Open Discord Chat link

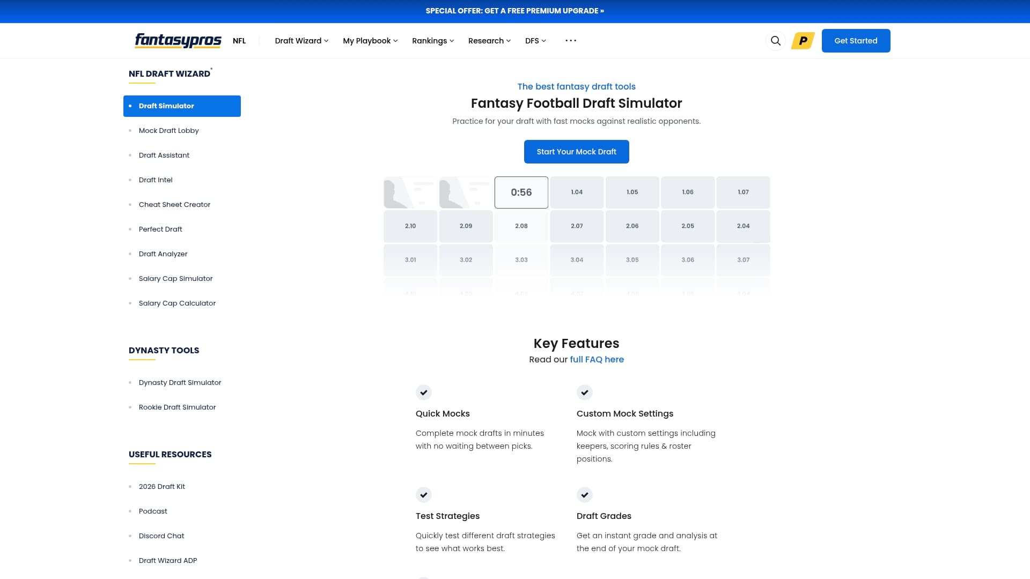pyautogui.click(x=161, y=536)
